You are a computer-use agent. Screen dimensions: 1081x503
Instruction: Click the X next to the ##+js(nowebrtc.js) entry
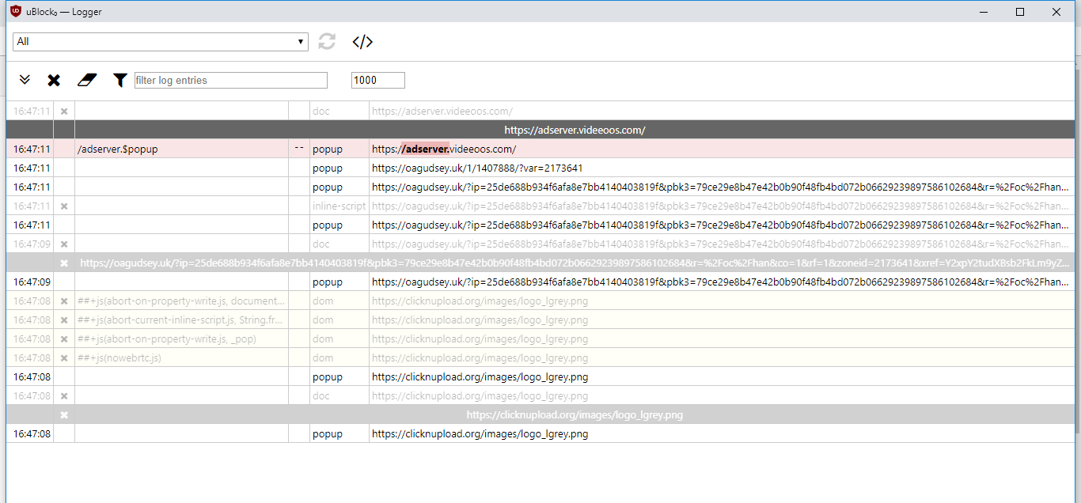coord(63,357)
